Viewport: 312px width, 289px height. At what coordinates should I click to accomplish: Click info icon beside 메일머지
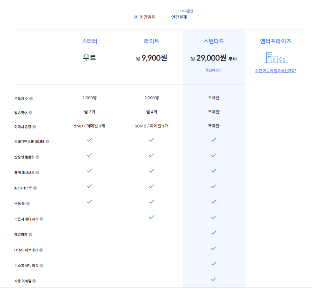click(30, 234)
